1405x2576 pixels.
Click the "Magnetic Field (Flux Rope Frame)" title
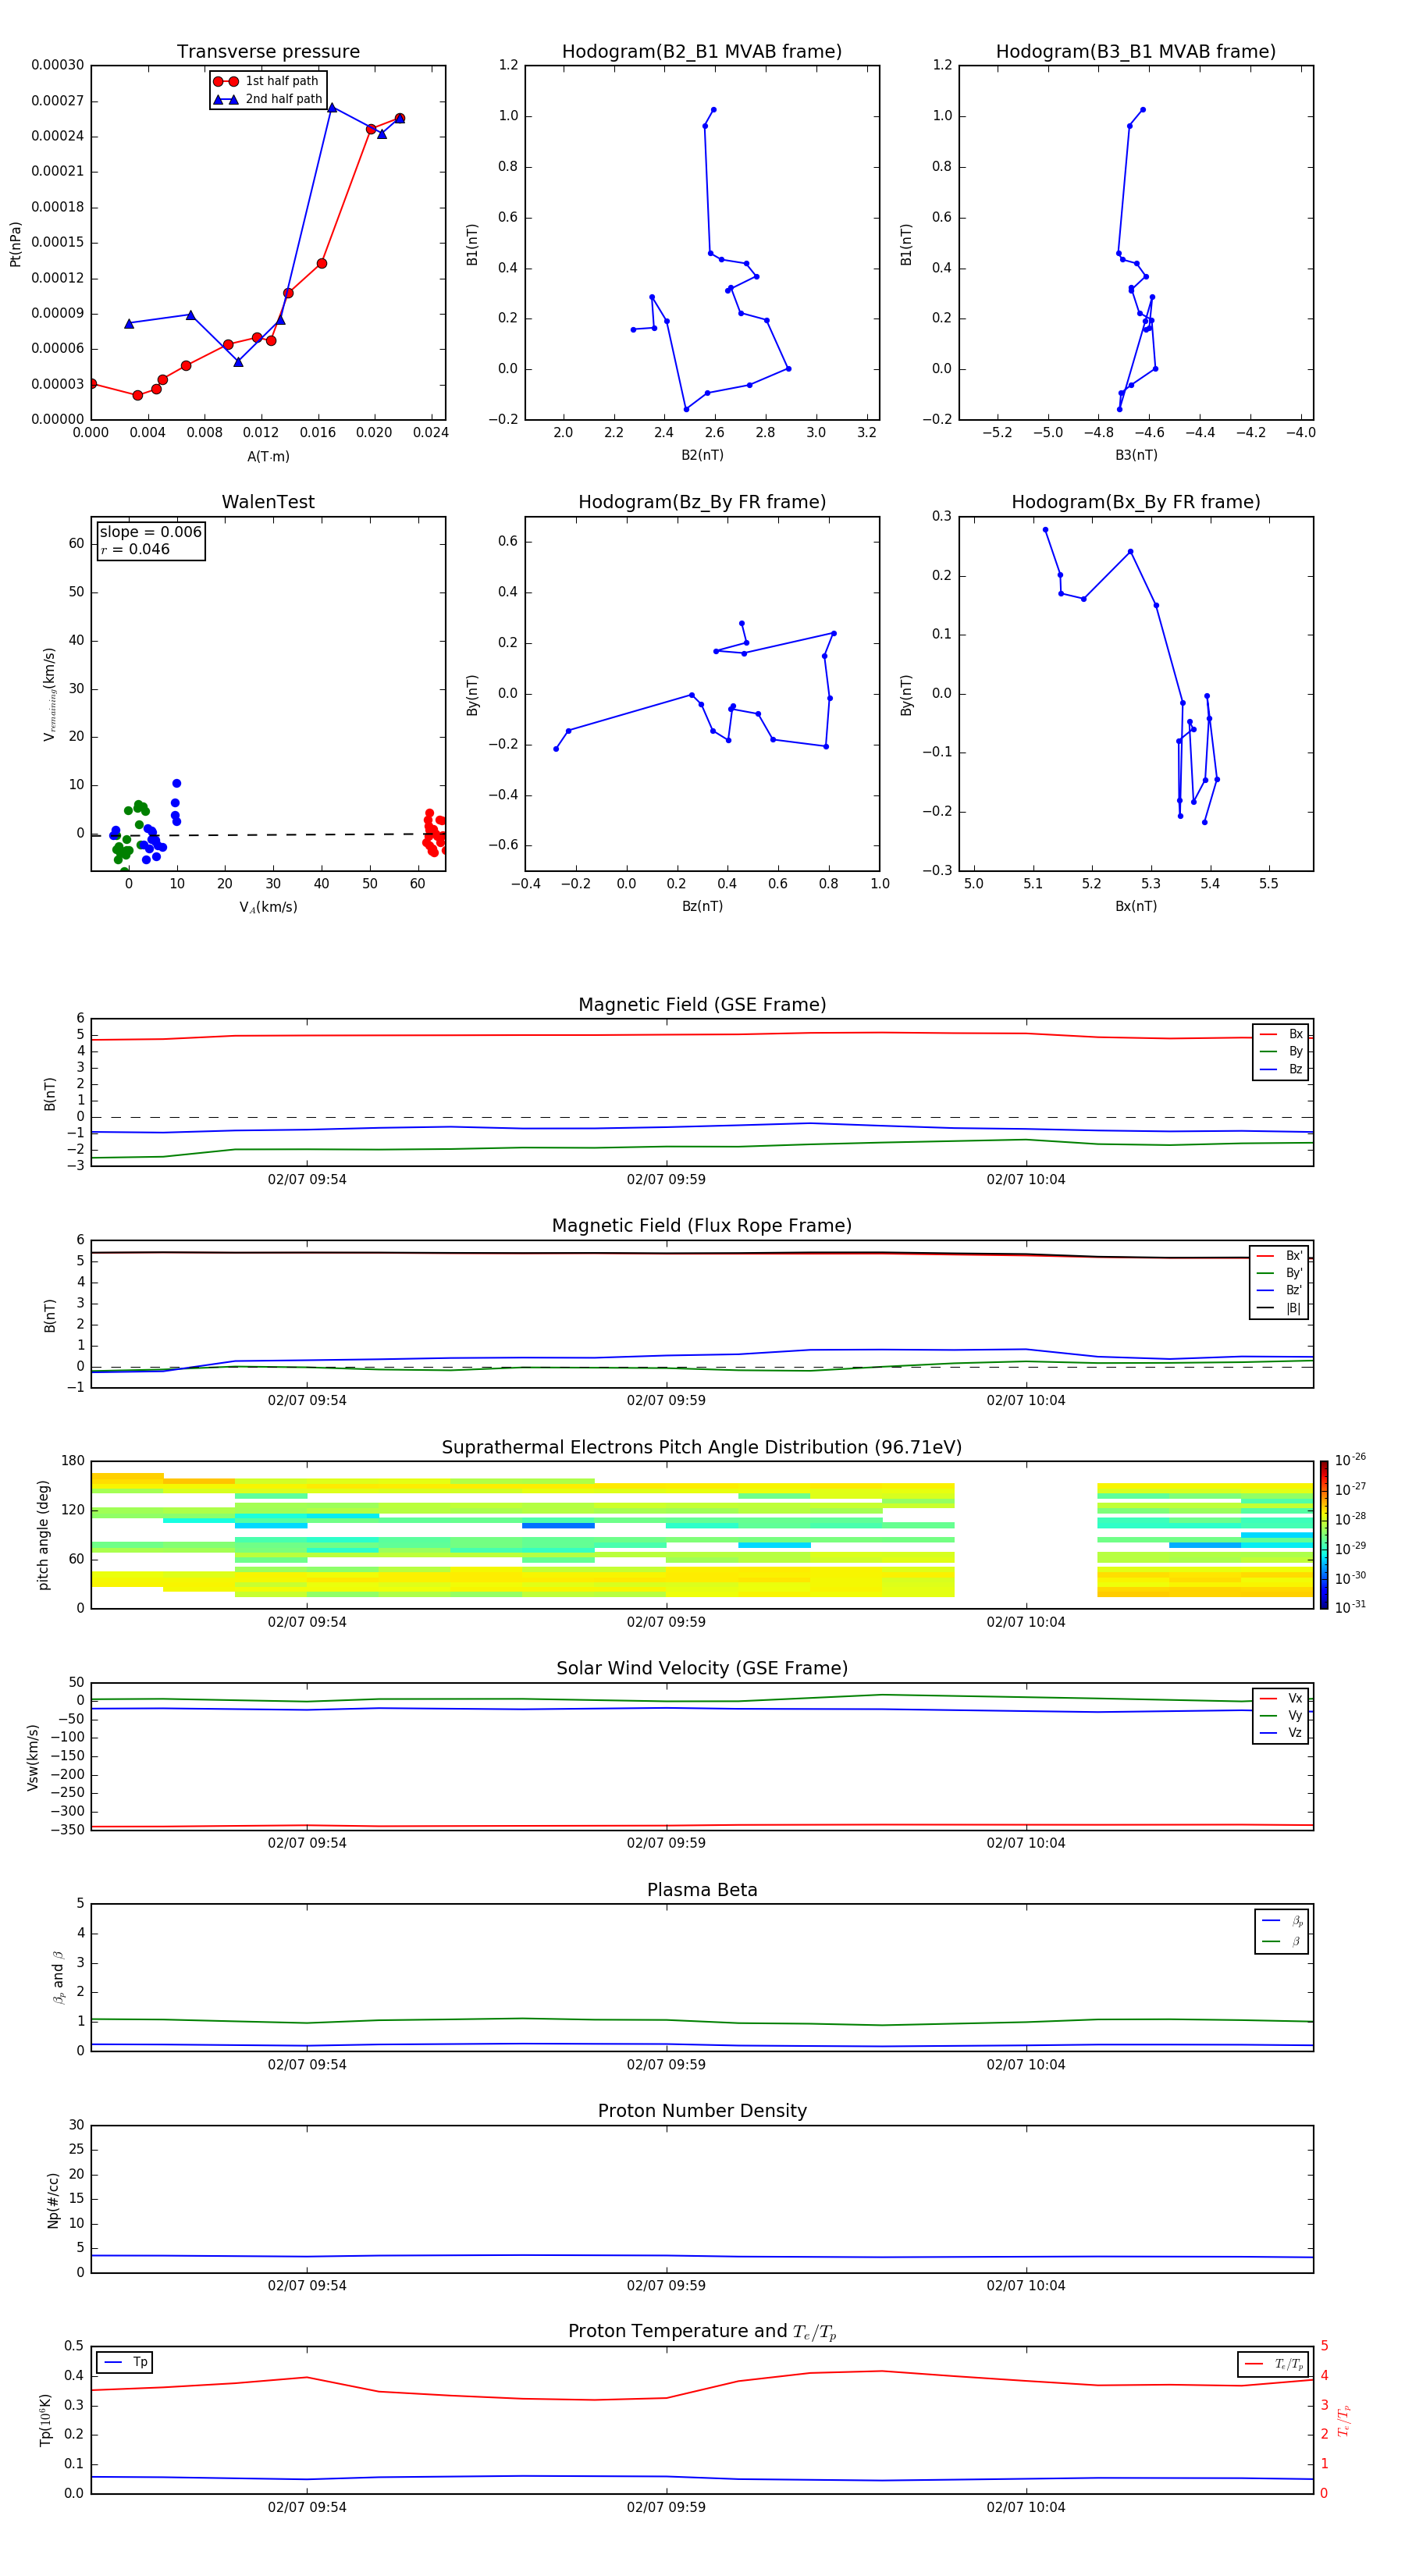(x=702, y=1226)
